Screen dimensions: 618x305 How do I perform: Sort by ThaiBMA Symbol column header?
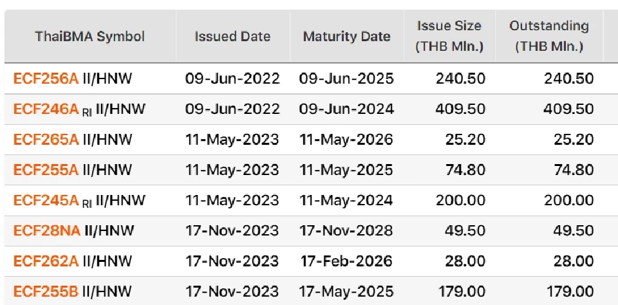(89, 36)
